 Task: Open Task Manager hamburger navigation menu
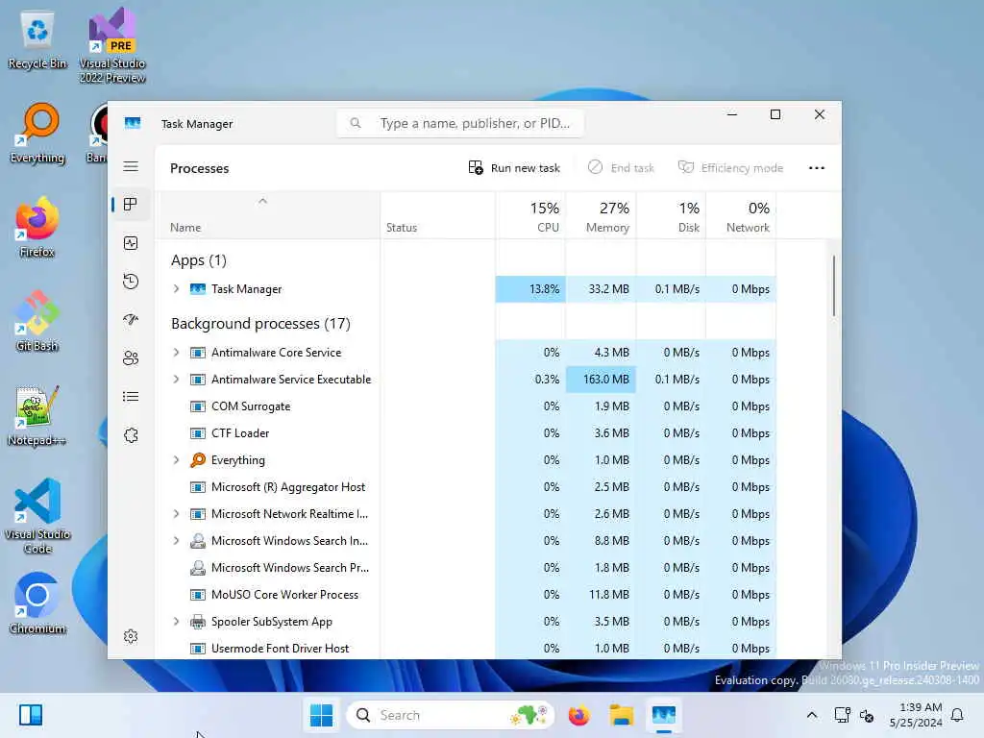[x=131, y=166]
